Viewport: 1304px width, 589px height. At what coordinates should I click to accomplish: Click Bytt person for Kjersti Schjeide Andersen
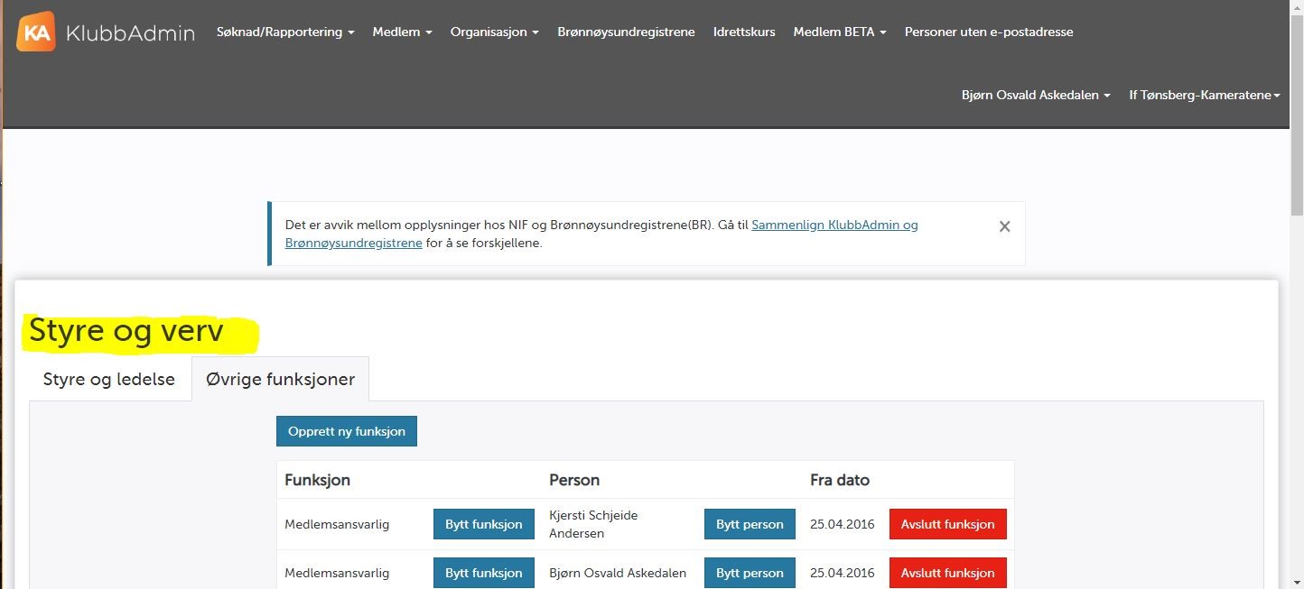(750, 524)
